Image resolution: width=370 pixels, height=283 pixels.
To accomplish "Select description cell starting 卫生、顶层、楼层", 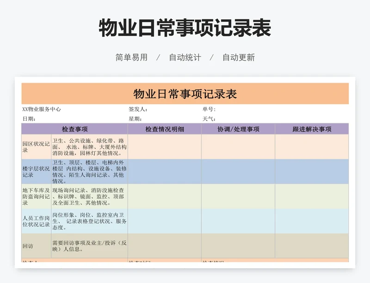I will [89, 172].
